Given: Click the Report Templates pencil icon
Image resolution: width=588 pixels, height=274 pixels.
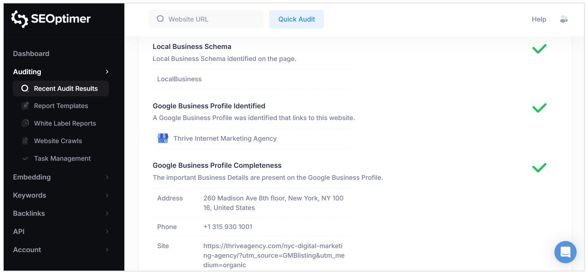Looking at the screenshot, I should point(25,106).
